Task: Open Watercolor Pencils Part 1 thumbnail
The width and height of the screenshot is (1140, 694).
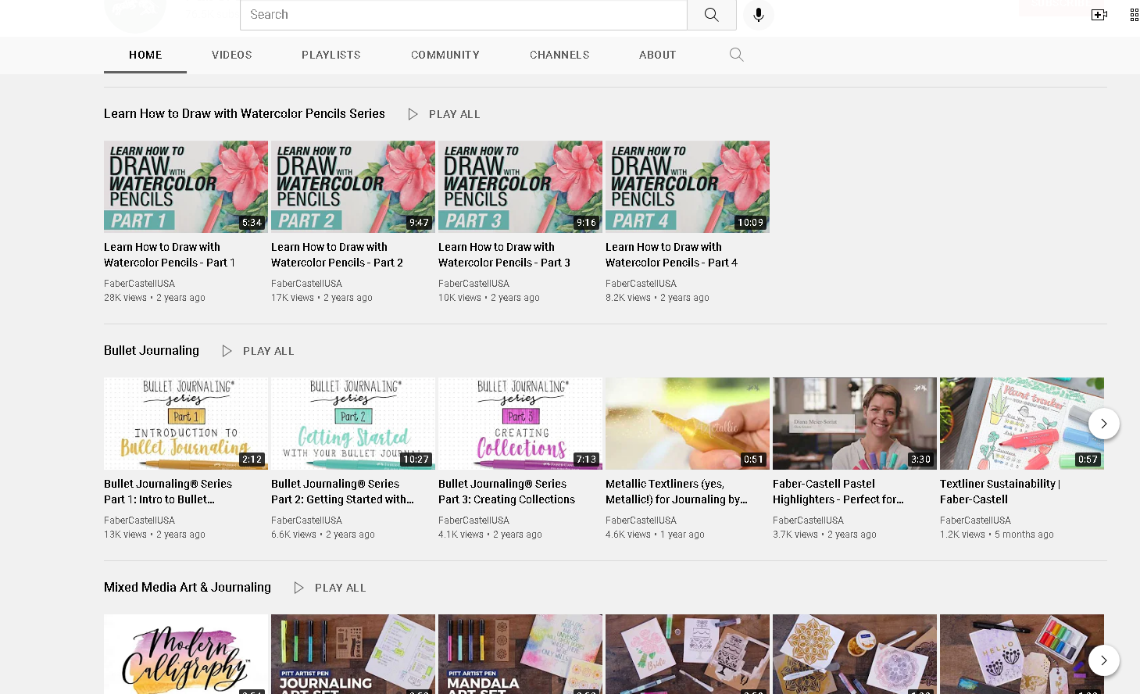Action: tap(186, 187)
